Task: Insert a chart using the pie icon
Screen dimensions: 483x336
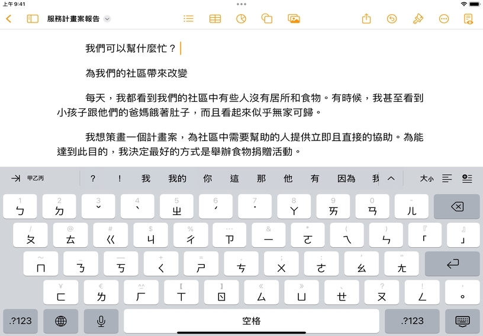Action: (241, 19)
